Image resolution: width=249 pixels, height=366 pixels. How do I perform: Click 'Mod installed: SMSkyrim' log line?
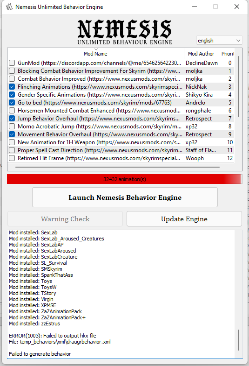35,269
